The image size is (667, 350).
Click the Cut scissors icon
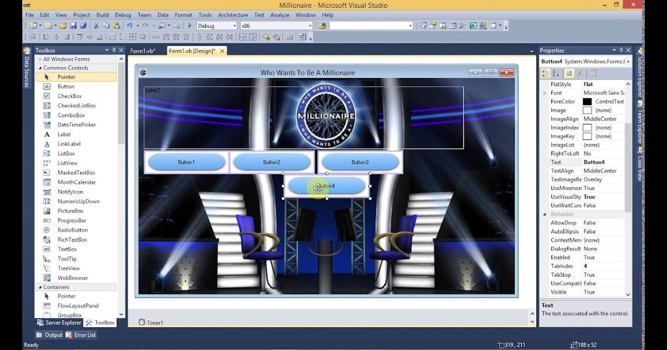tap(97, 26)
